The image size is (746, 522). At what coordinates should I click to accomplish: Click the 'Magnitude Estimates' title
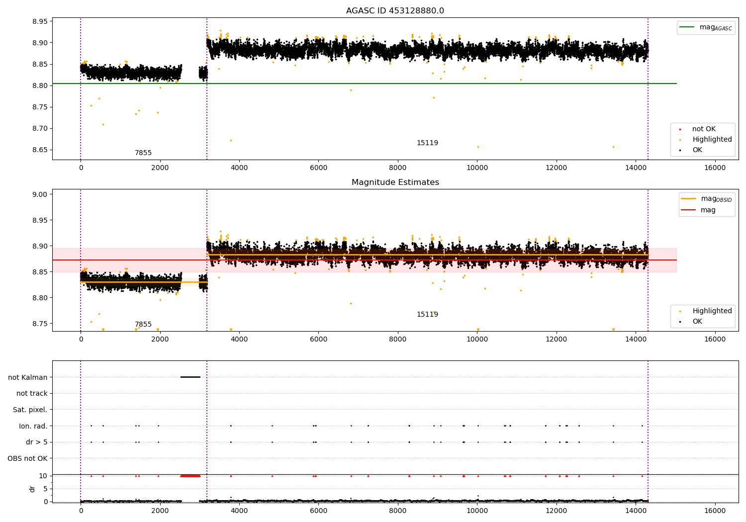coord(395,182)
